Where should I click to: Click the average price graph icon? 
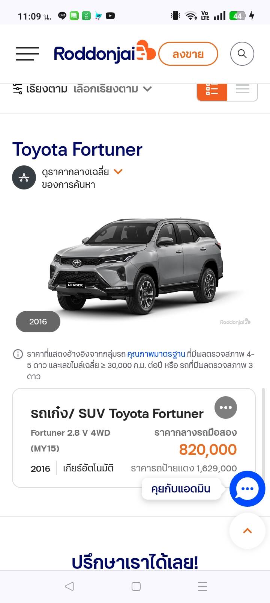click(x=24, y=177)
